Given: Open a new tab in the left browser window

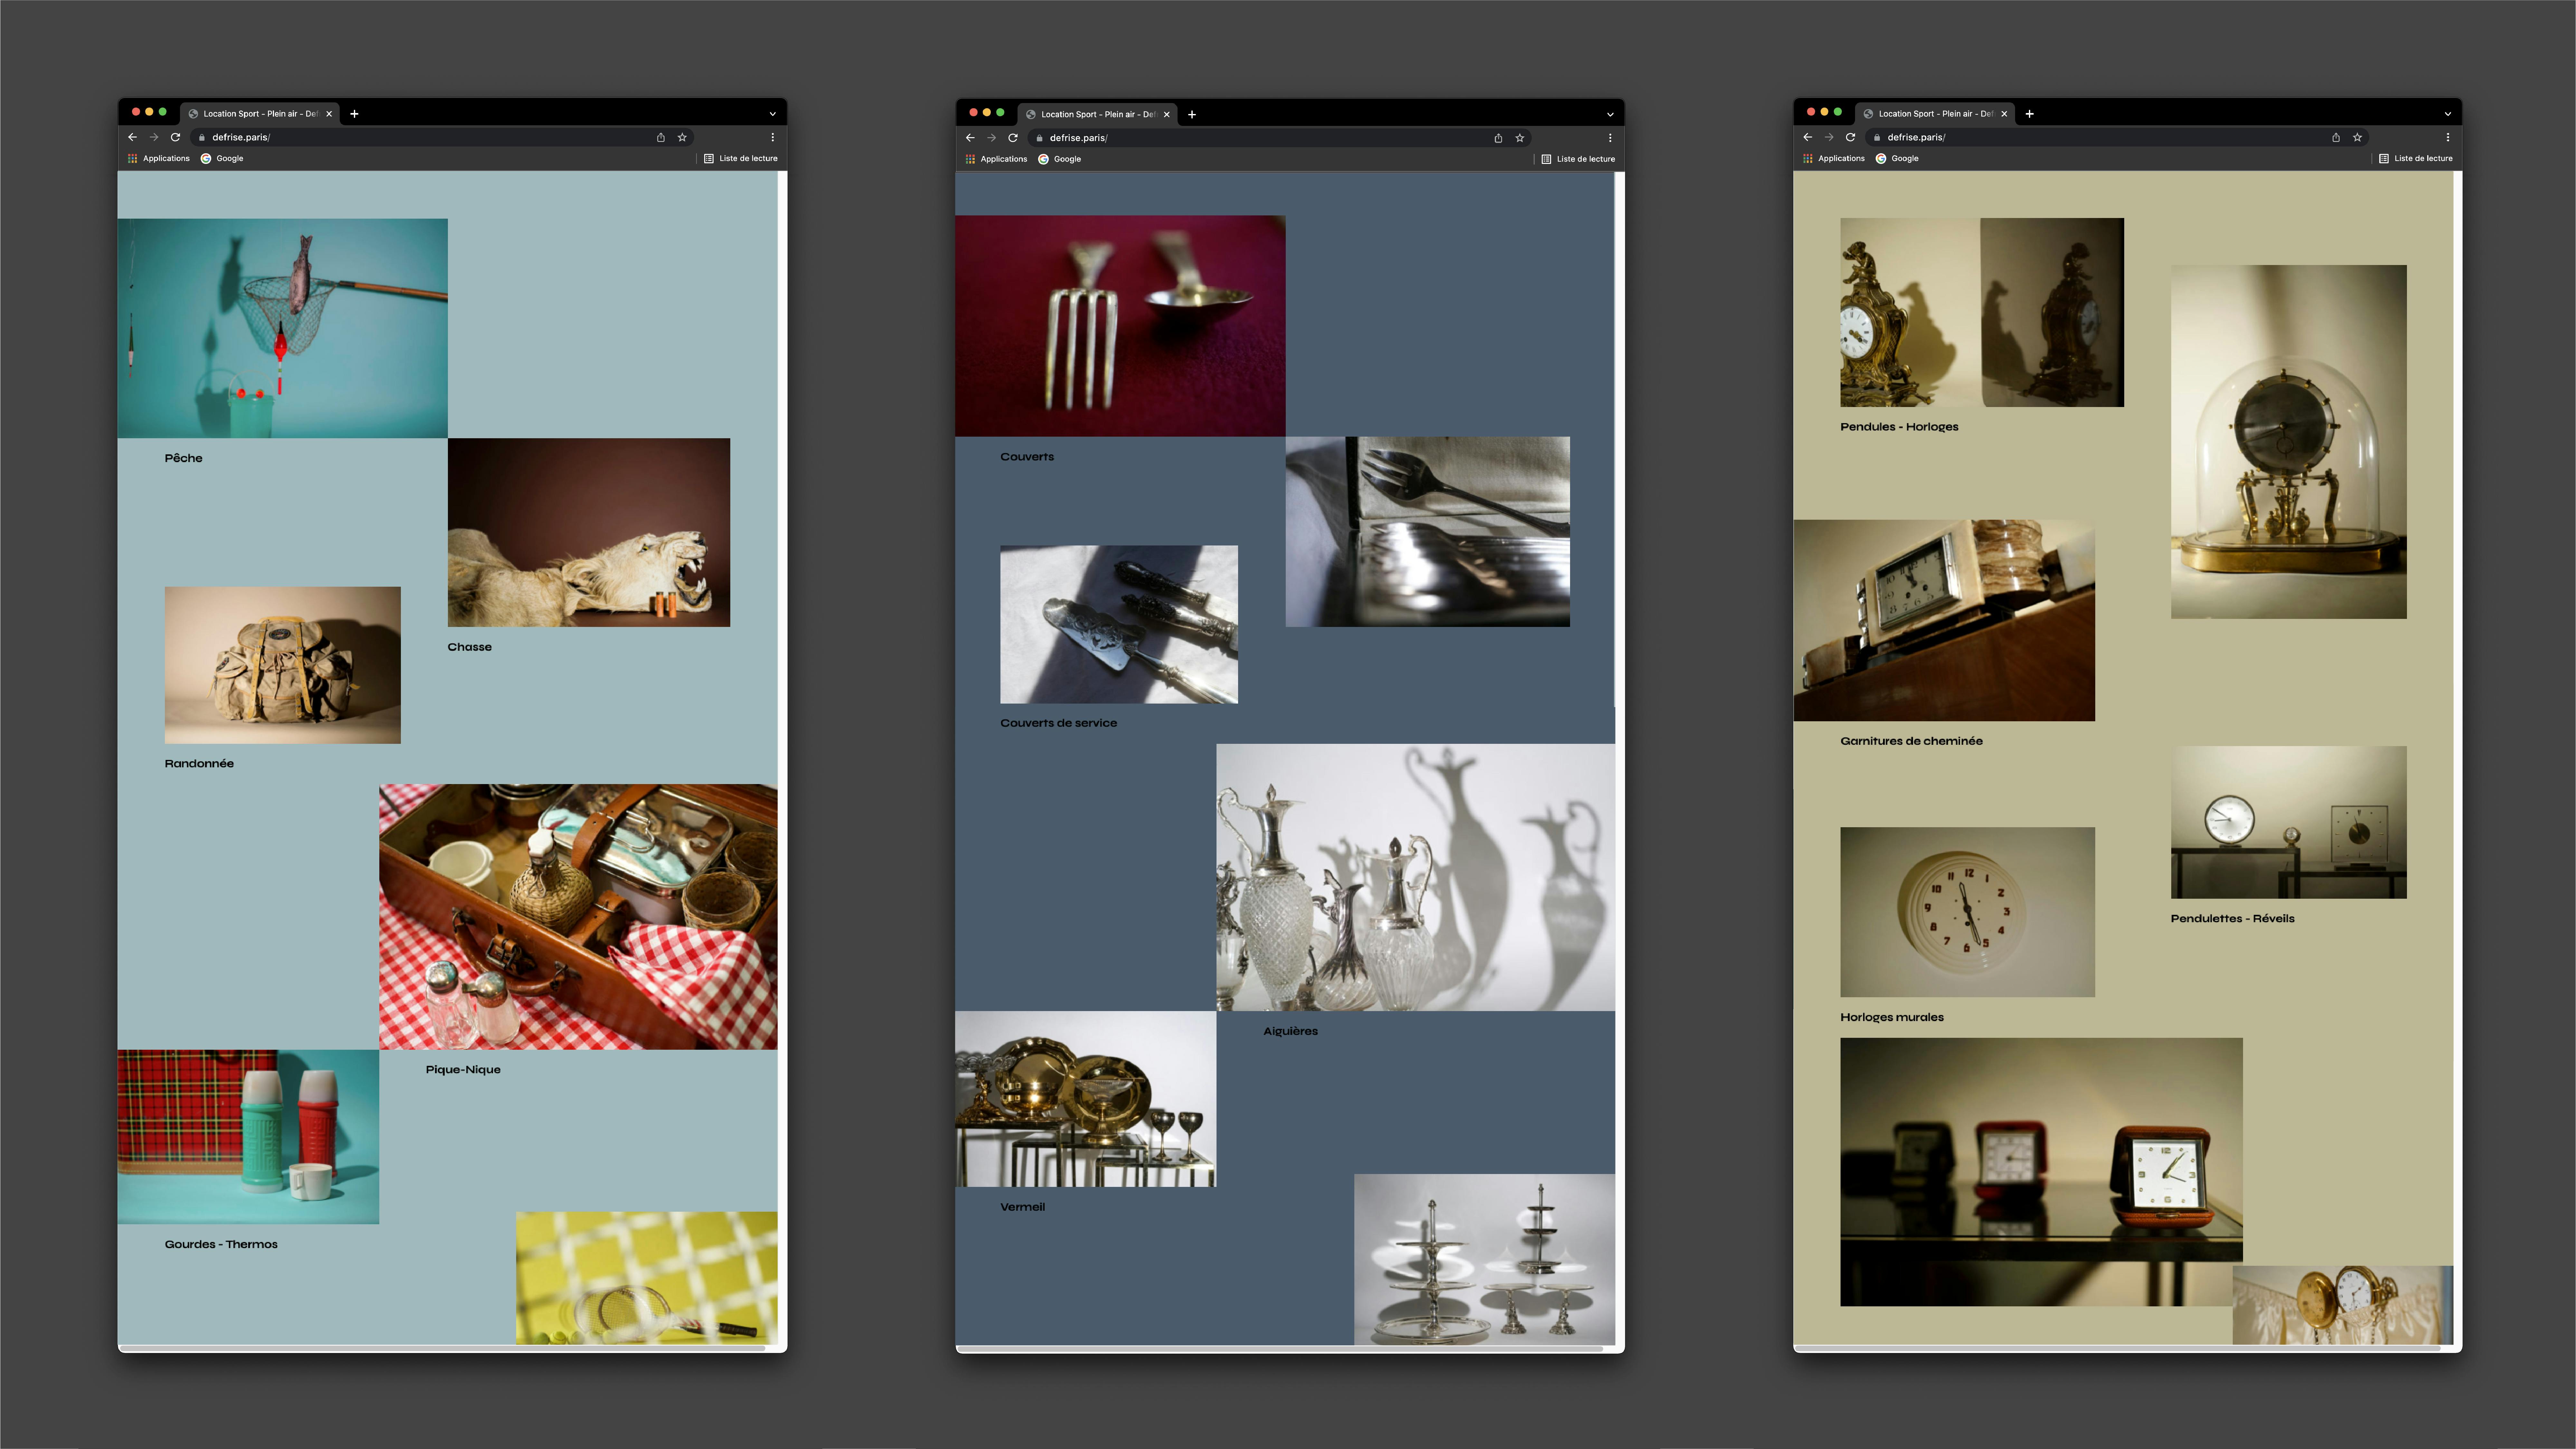Looking at the screenshot, I should 354,114.
